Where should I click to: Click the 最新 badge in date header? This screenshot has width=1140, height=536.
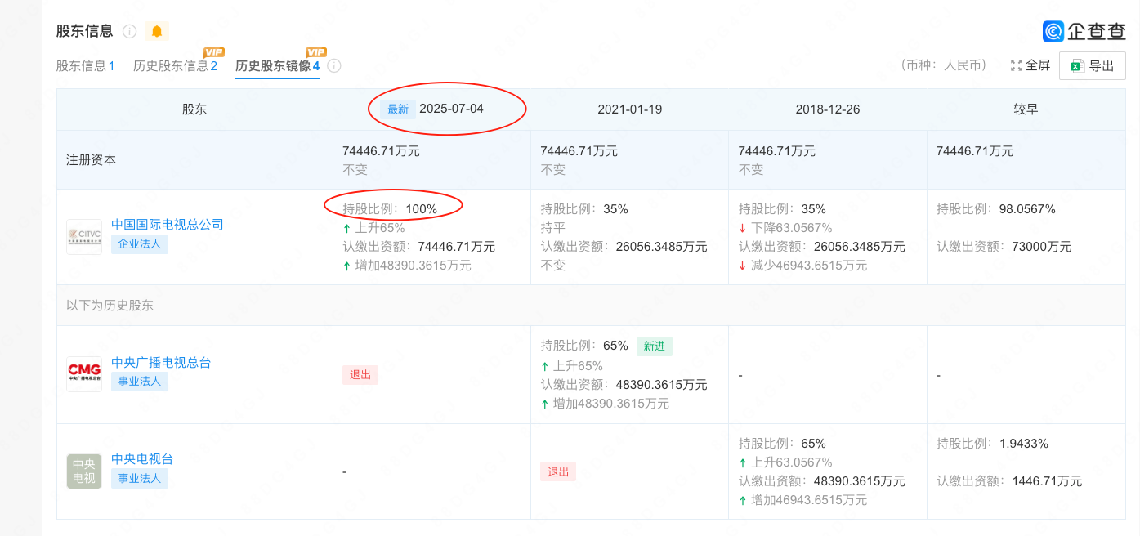[398, 109]
